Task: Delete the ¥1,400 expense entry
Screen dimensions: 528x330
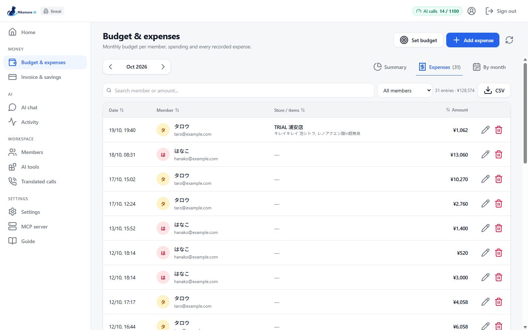Action: [499, 228]
